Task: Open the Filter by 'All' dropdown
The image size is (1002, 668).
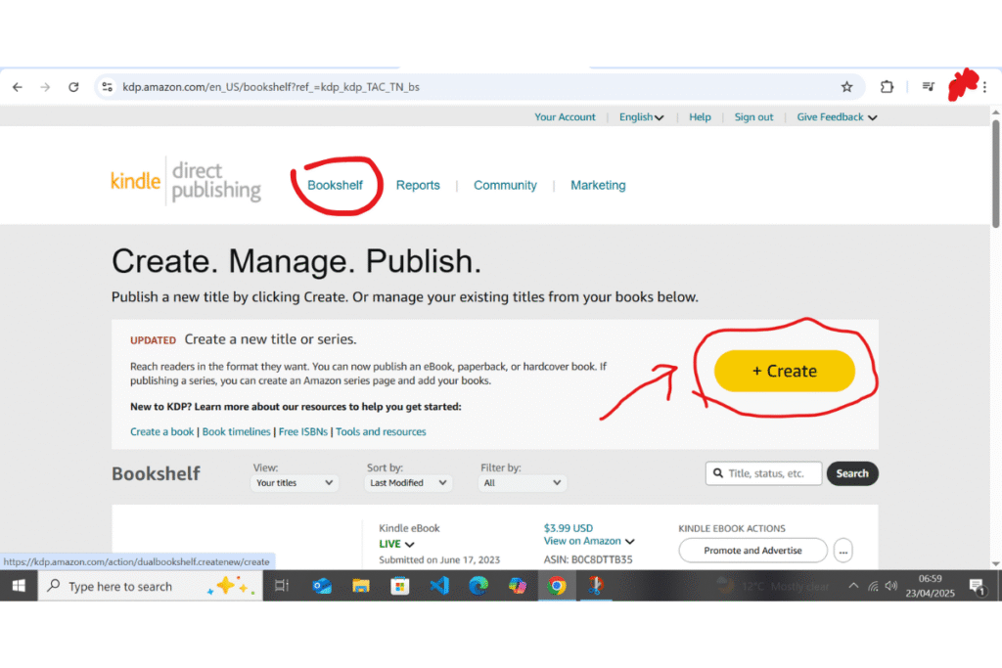Action: [522, 483]
